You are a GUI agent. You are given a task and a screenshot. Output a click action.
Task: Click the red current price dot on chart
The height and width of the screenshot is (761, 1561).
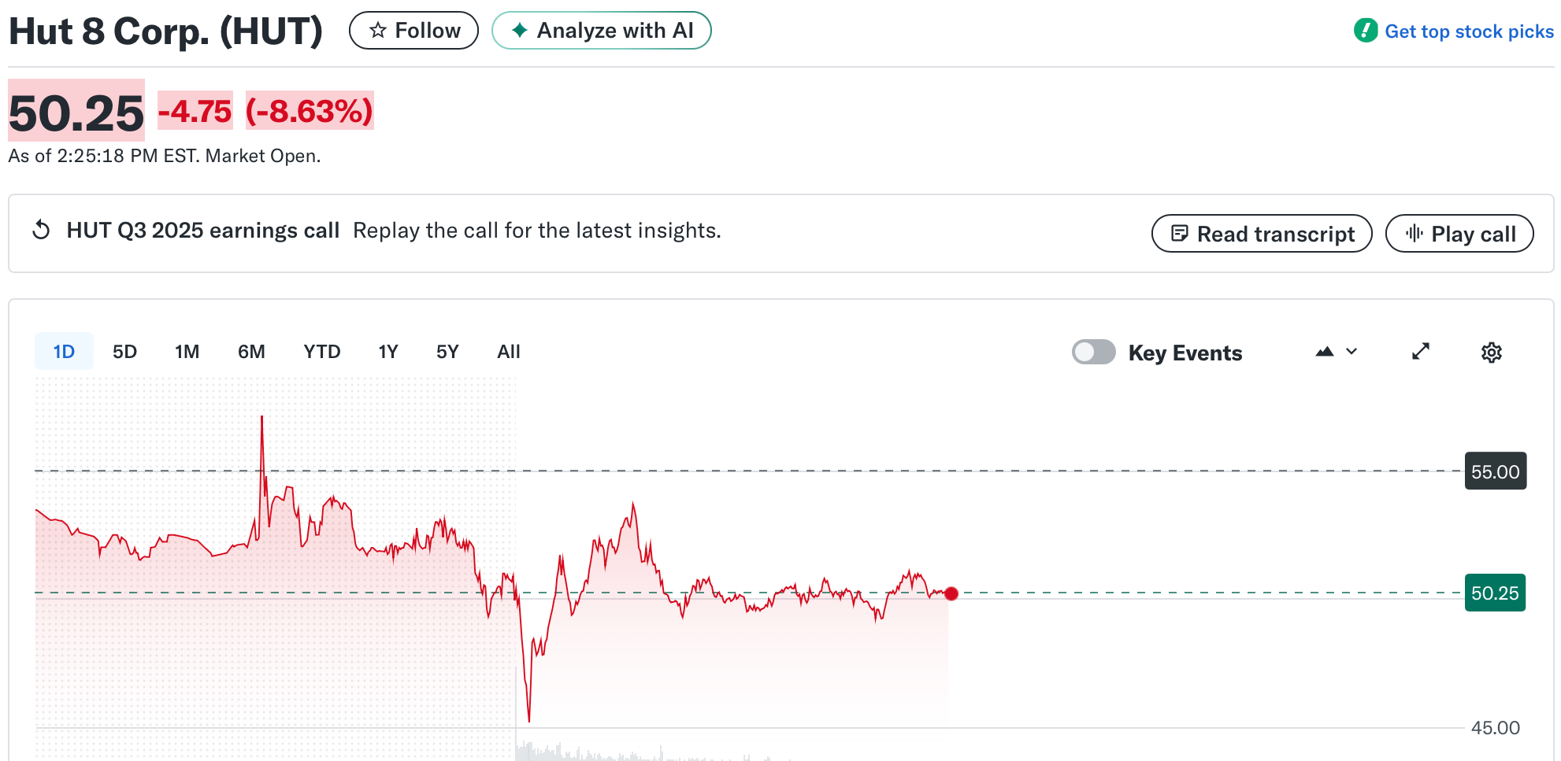(951, 593)
